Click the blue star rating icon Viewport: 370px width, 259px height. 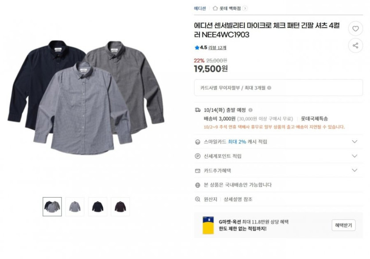pos(197,48)
